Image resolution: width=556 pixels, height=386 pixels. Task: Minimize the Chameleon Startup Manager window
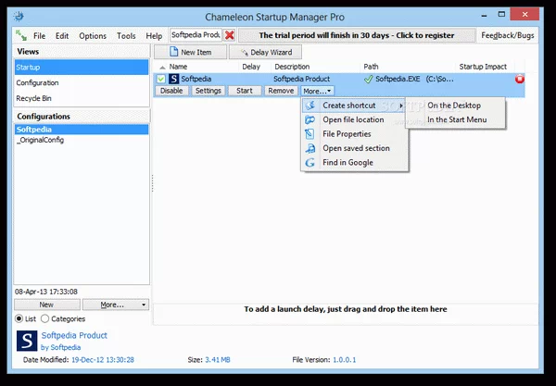[x=484, y=15]
